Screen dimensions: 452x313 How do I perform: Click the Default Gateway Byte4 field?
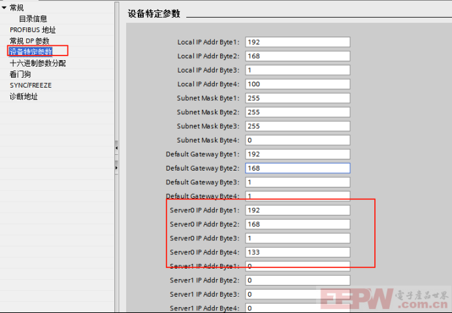coord(298,196)
